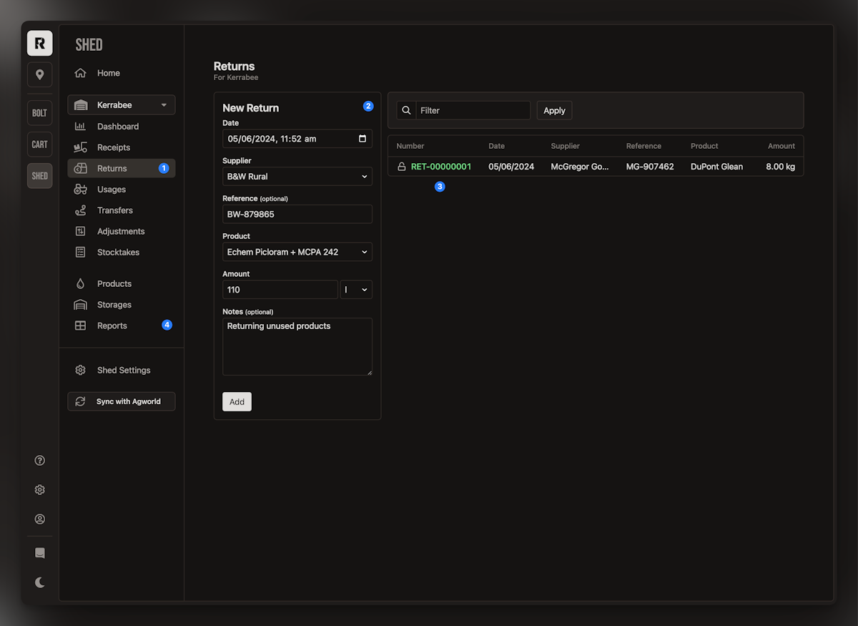The image size is (858, 626).
Task: Switch to the BOLT module
Action: [x=39, y=112]
